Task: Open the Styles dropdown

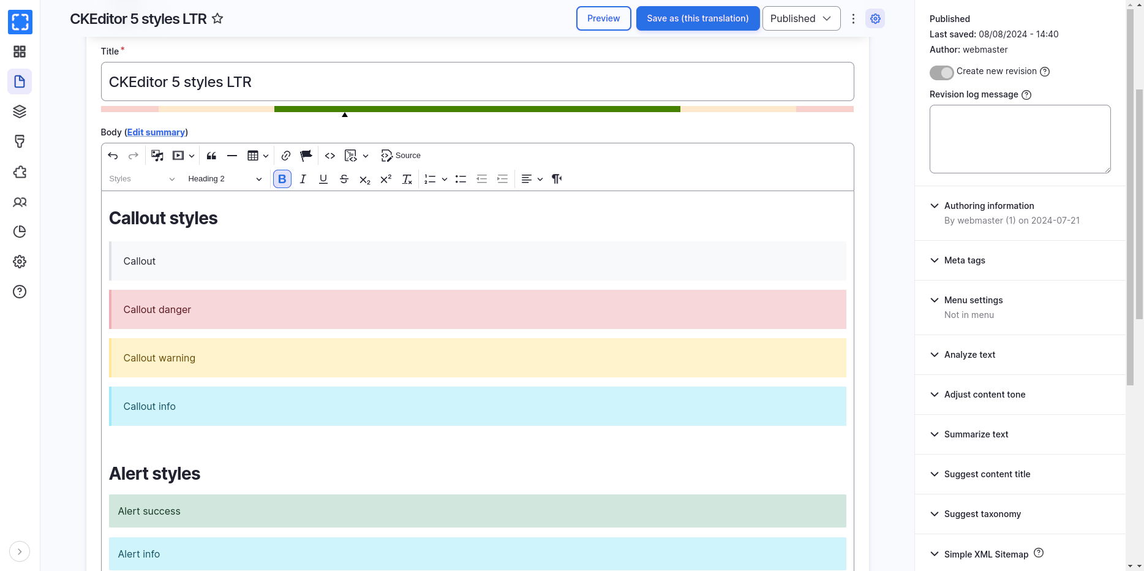Action: pos(142,179)
